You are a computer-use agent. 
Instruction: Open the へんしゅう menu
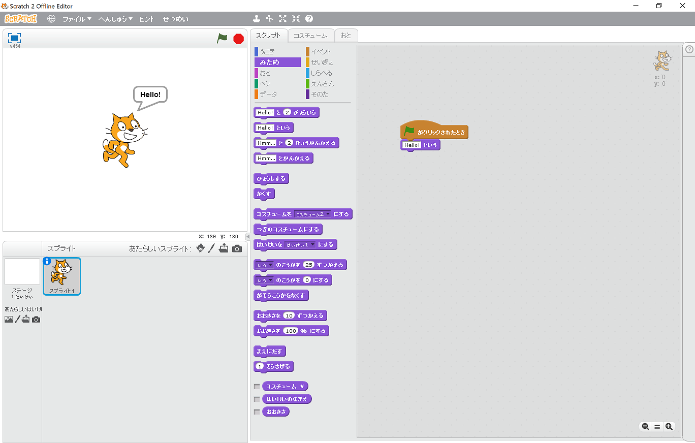[115, 19]
